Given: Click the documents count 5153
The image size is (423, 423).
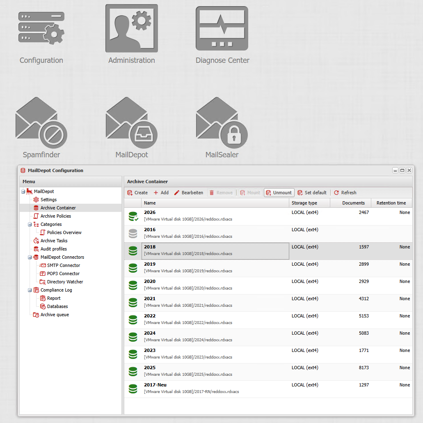Looking at the screenshot, I should coord(364,316).
